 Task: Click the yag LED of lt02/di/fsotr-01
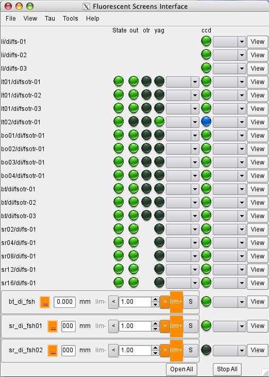tap(159, 122)
